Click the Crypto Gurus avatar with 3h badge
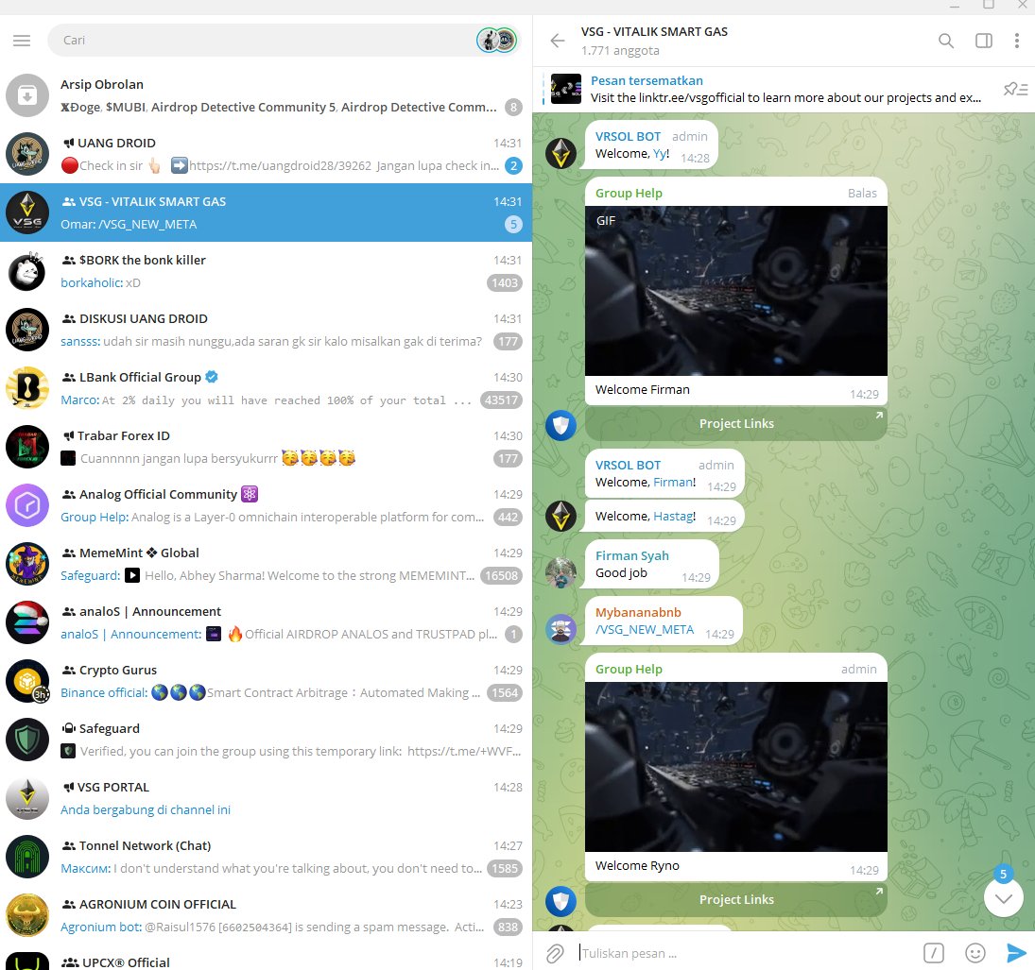This screenshot has height=970, width=1035. (27, 681)
